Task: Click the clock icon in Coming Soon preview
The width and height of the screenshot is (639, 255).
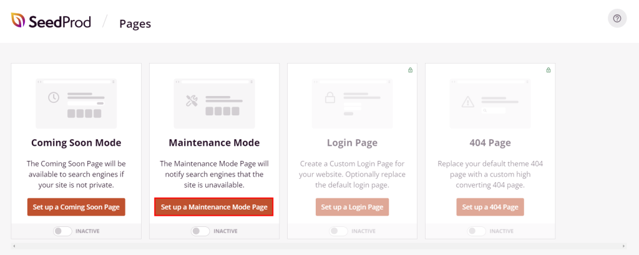Action: tap(54, 98)
